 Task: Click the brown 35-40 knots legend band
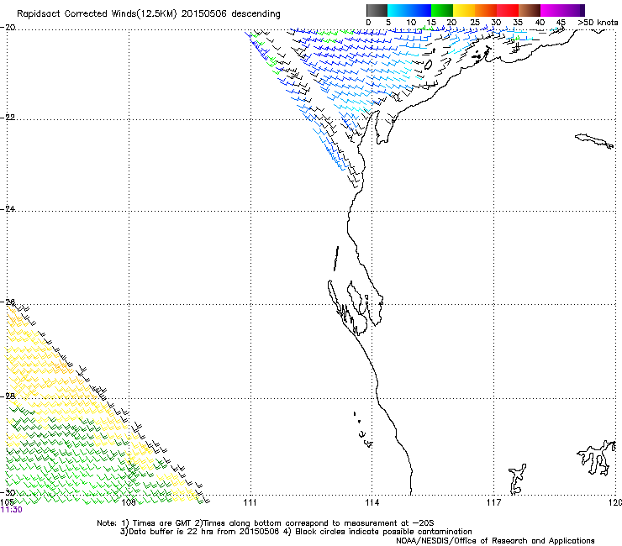click(530, 10)
